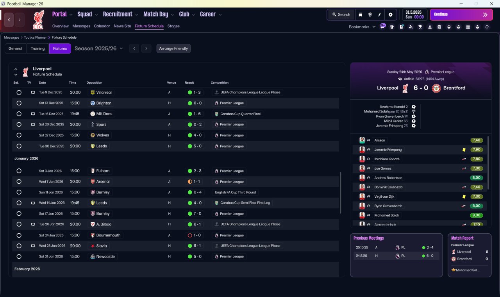This screenshot has height=297, width=500.
Task: Open the 9+ notifications speech bubble
Action: [383, 27]
